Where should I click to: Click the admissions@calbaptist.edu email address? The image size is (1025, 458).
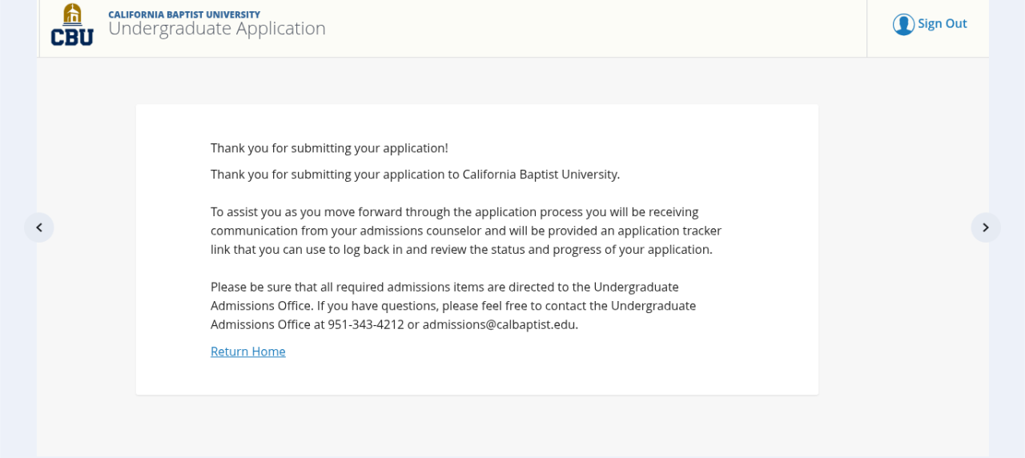pos(500,325)
